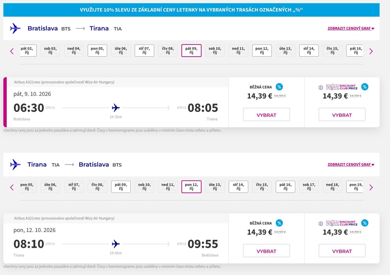Click the info icon beside Wizz Discount Club outbound
The height and width of the screenshot is (275, 390).
320,87
